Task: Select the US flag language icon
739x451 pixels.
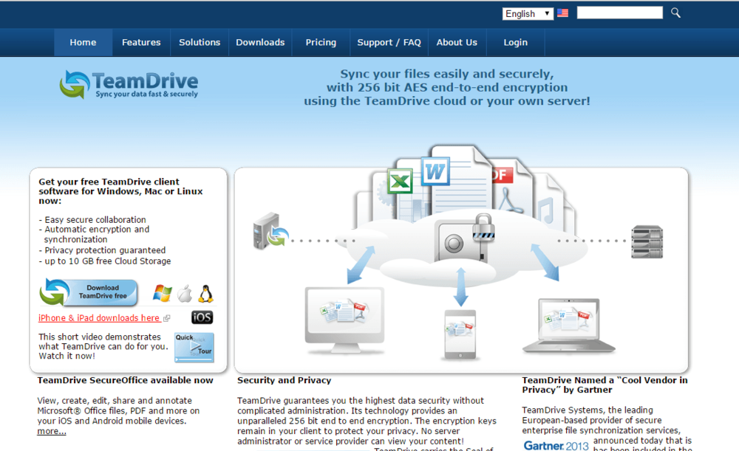Action: (562, 13)
